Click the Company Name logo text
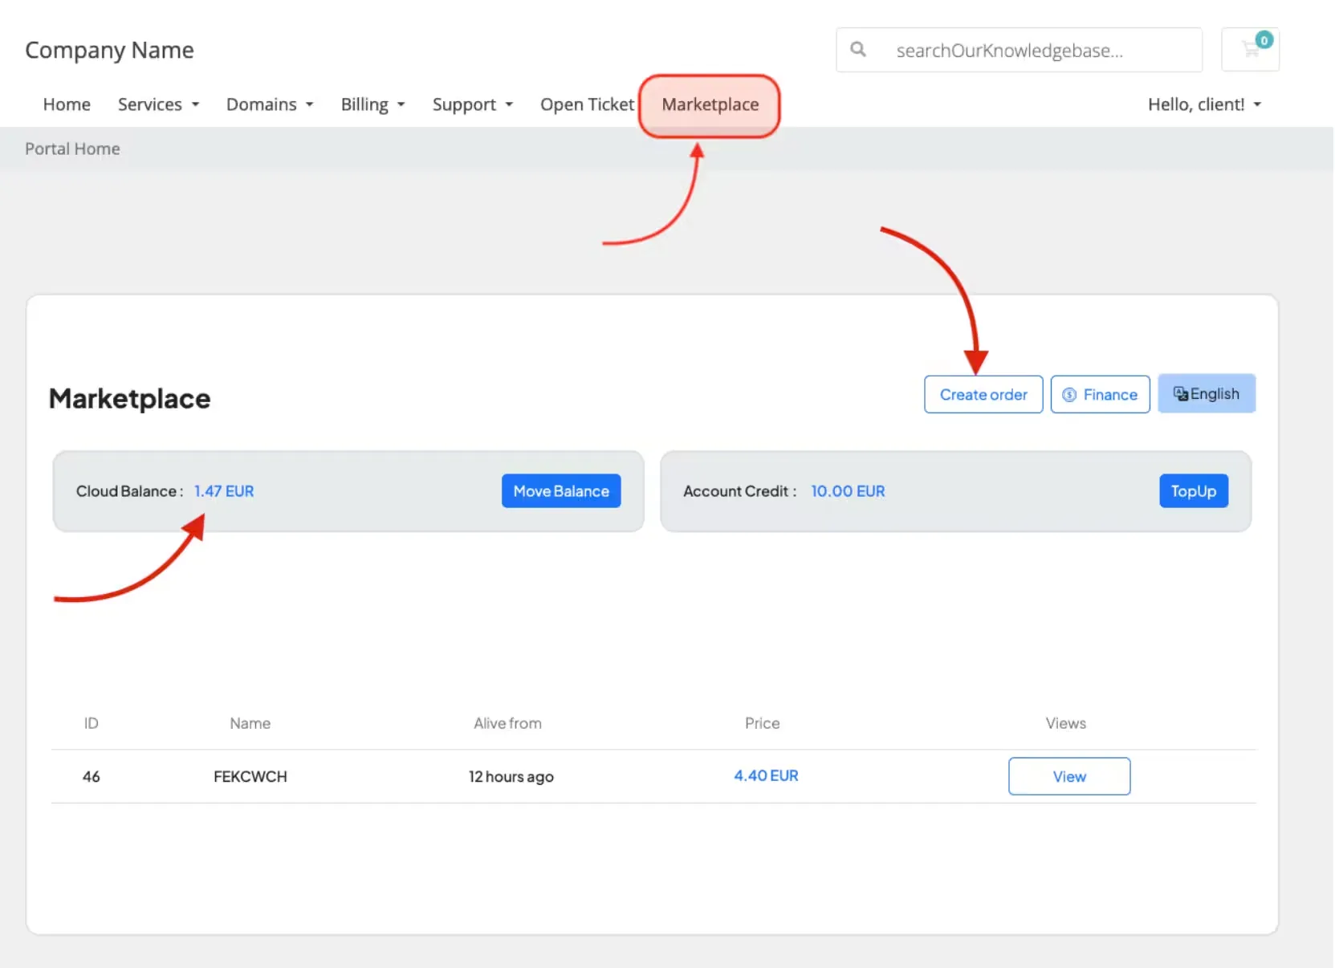The image size is (1335, 968). coord(109,51)
